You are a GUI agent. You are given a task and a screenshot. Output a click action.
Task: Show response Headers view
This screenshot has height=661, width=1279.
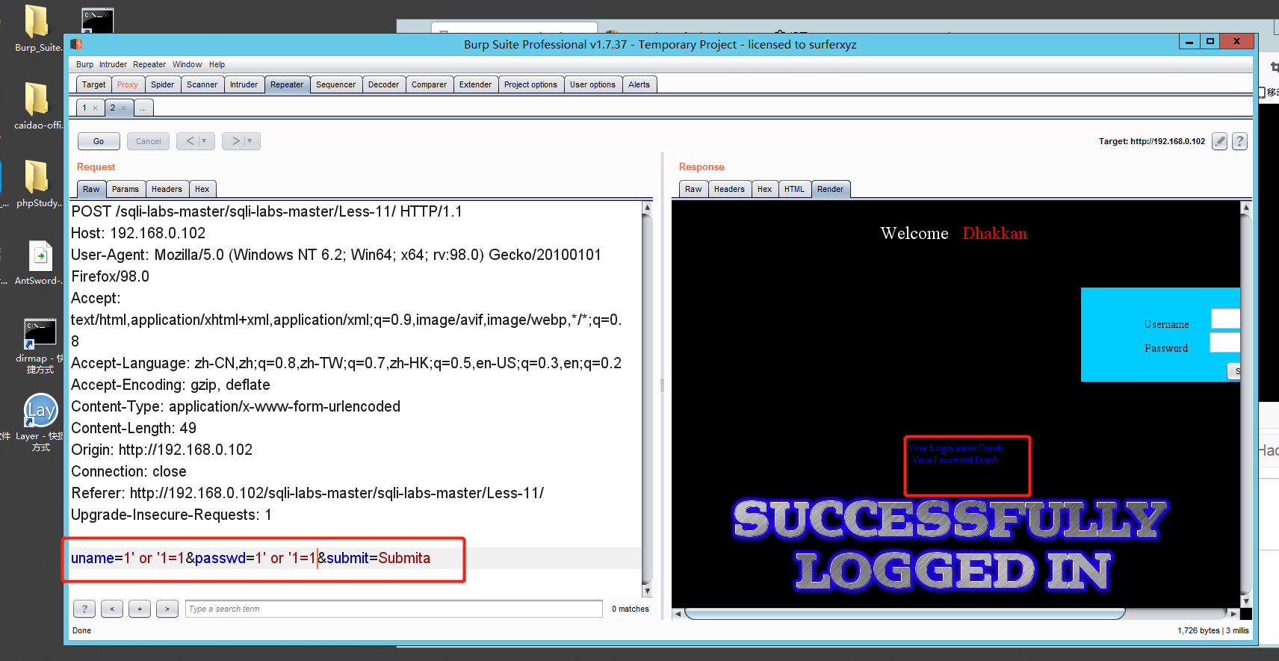729,190
